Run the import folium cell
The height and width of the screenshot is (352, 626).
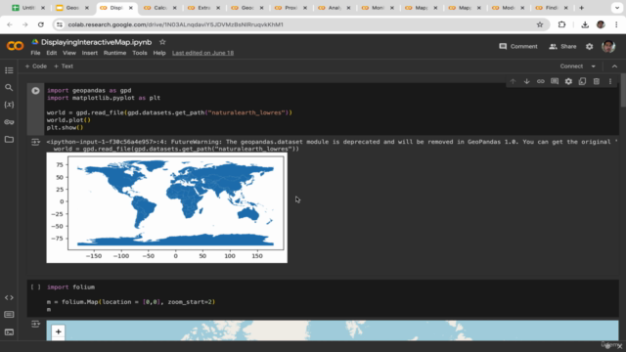tap(35, 286)
